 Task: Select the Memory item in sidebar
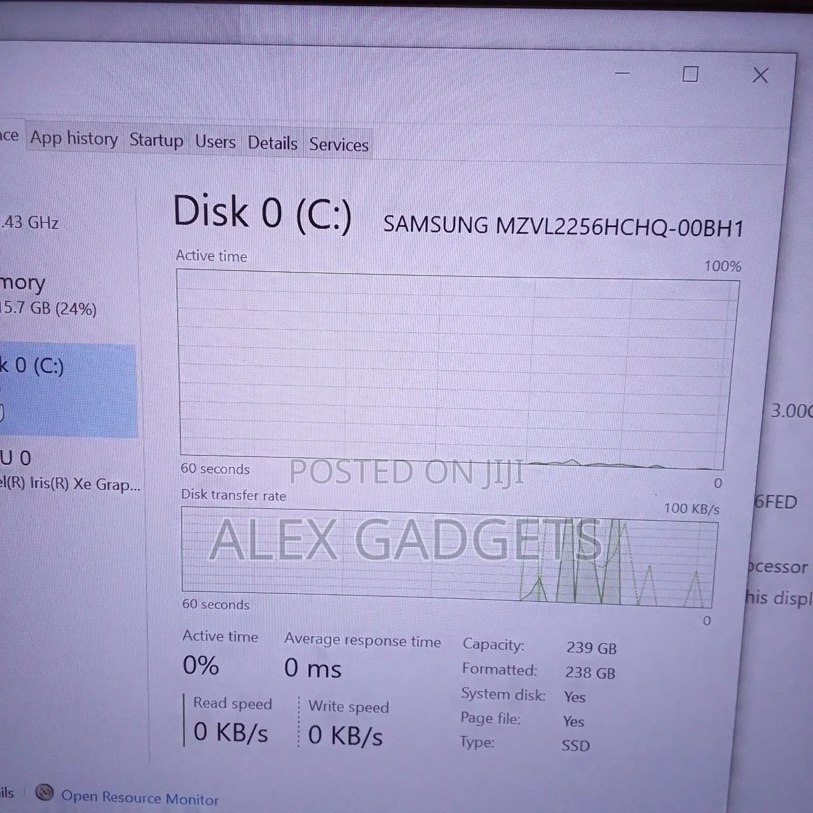point(48,295)
